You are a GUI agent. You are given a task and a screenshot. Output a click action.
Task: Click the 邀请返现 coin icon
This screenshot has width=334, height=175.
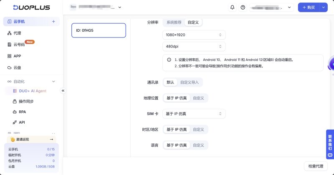[x=13, y=140]
